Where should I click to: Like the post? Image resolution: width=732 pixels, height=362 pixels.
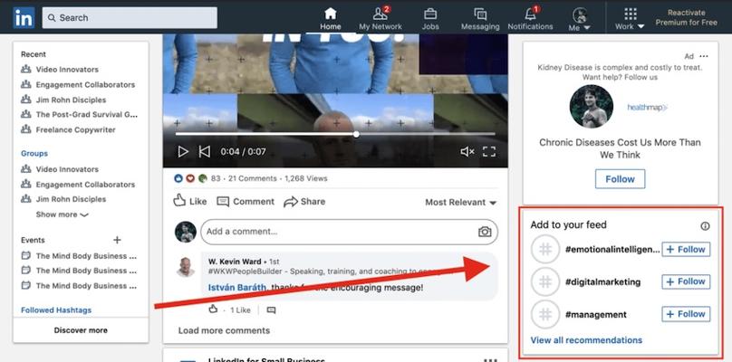click(x=190, y=201)
